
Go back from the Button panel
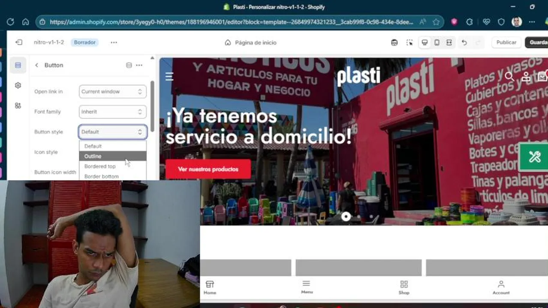(x=36, y=65)
